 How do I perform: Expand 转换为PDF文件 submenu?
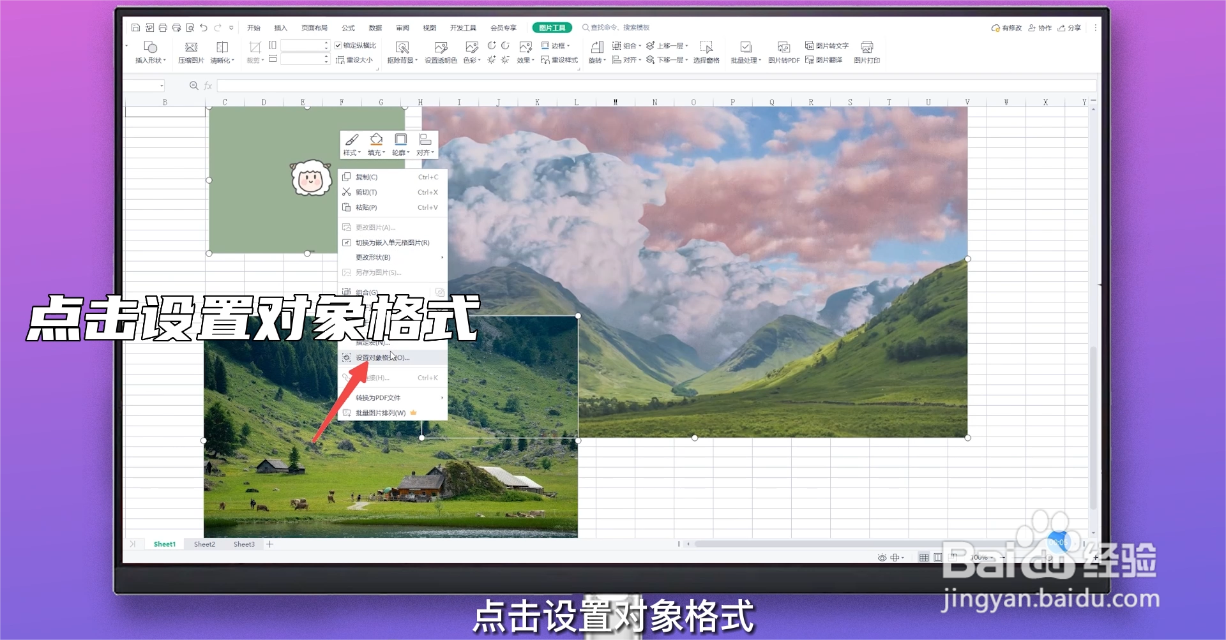(x=392, y=398)
